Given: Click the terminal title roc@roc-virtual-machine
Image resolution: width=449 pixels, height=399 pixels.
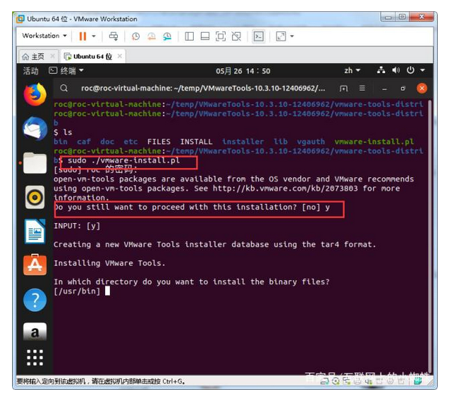Looking at the screenshot, I should tap(203, 88).
